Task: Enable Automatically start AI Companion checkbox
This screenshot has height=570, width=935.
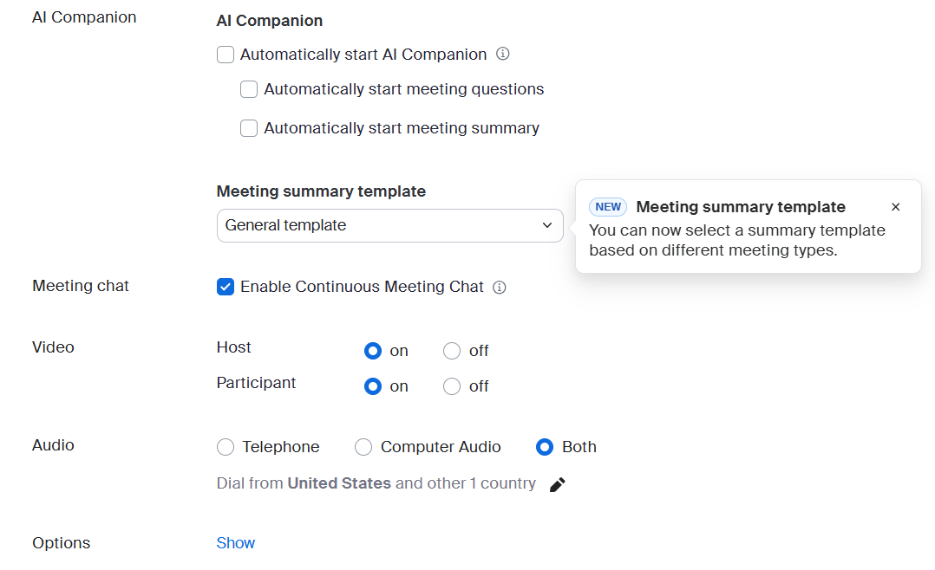Action: [x=226, y=55]
